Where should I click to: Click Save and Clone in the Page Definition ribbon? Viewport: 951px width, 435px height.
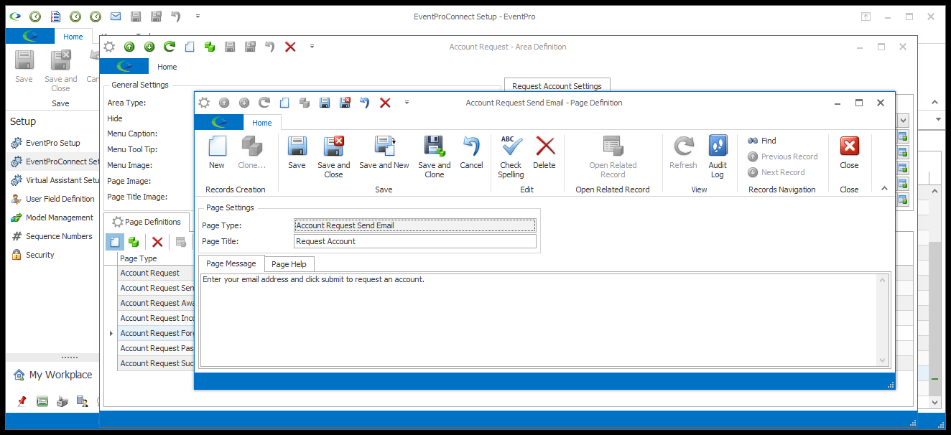tap(435, 146)
